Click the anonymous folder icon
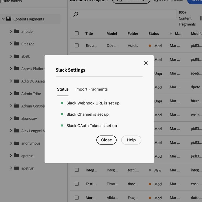The width and height of the screenshot is (202, 202). coord(17,143)
